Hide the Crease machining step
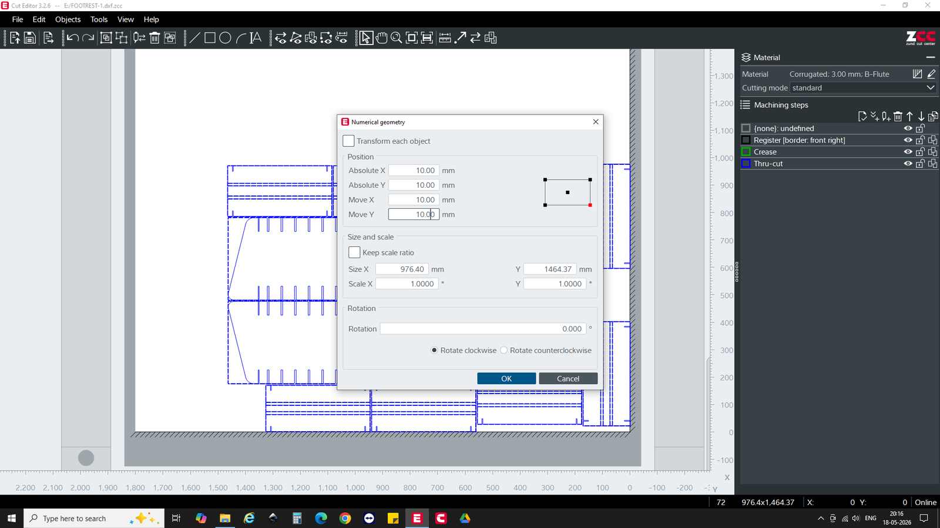Viewport: 940px width, 528px height. click(908, 152)
